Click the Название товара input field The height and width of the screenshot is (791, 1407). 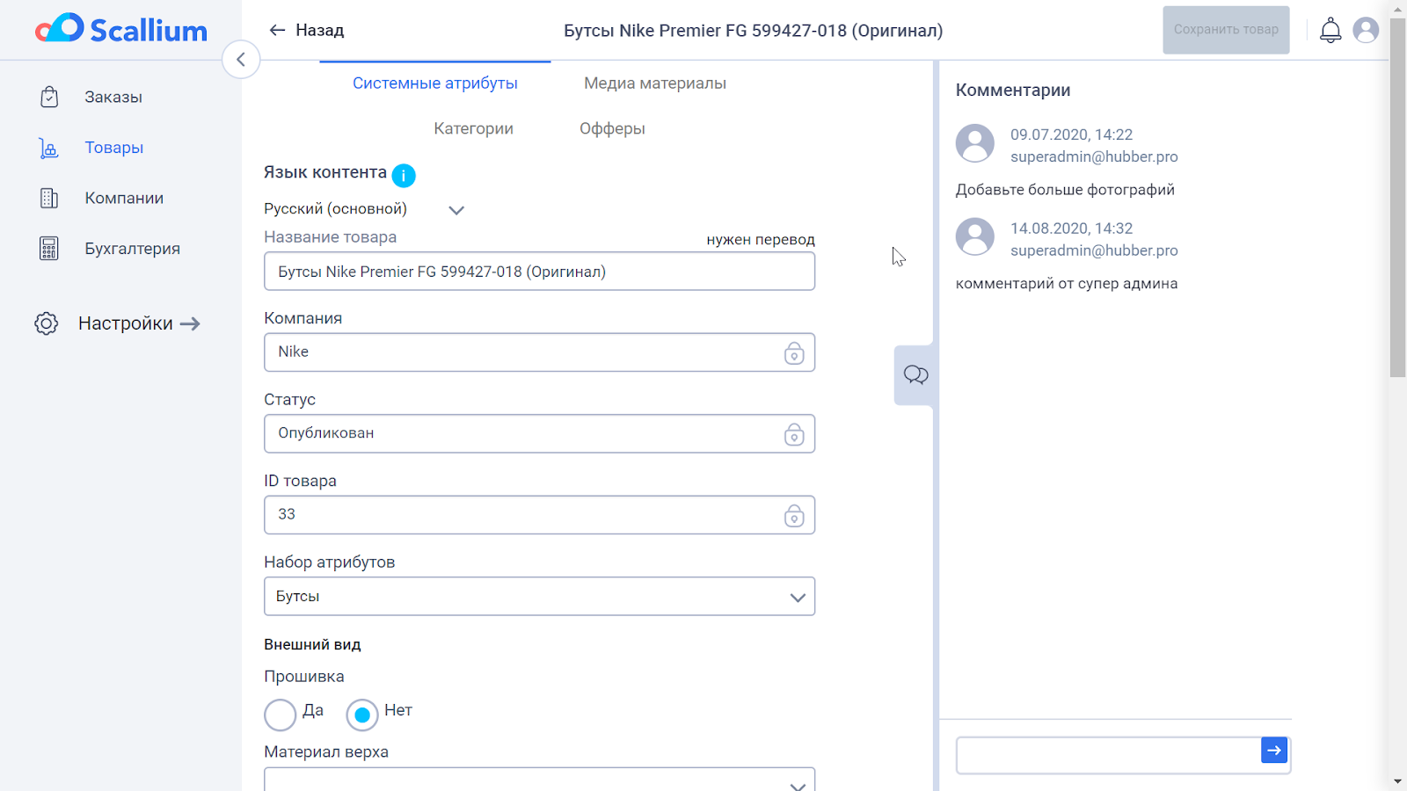(x=539, y=272)
